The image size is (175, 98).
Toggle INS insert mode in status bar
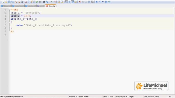[x=170, y=97]
